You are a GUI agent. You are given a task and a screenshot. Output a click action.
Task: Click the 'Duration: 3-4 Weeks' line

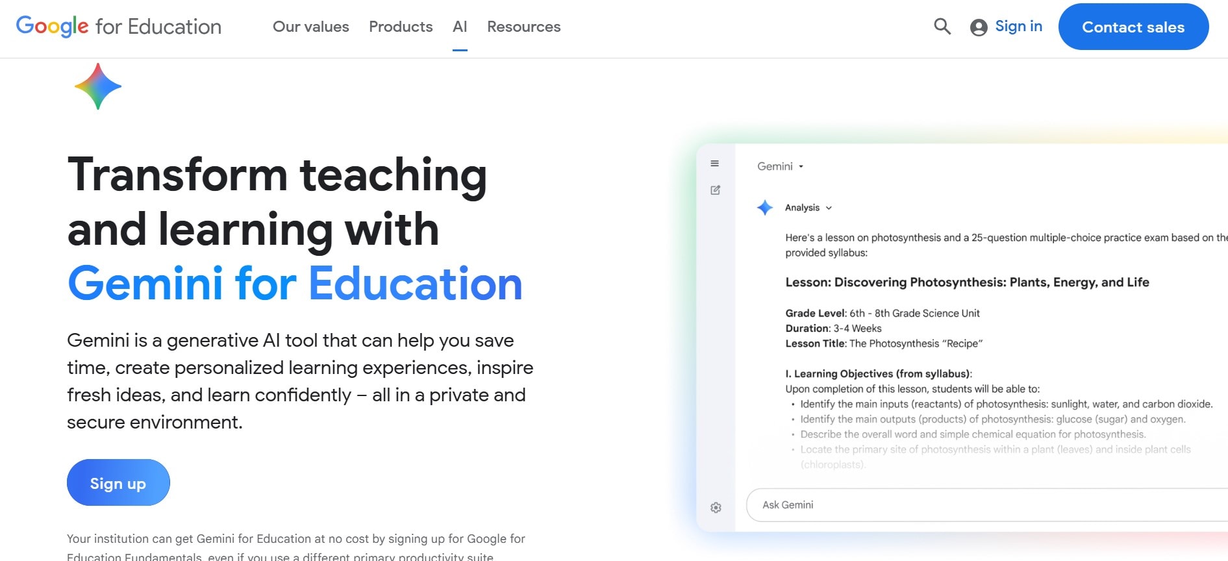tap(833, 329)
